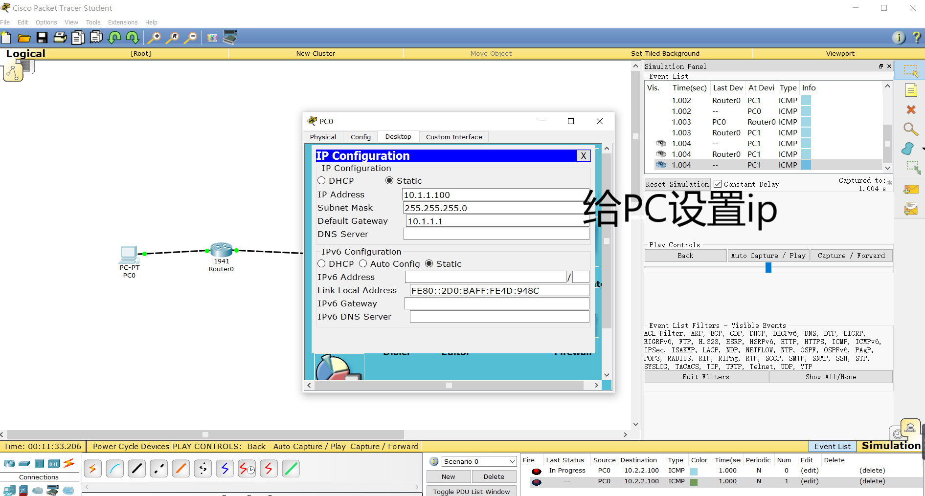This screenshot has height=496, width=925.
Task: Open the Extensions menu
Action: pos(123,22)
